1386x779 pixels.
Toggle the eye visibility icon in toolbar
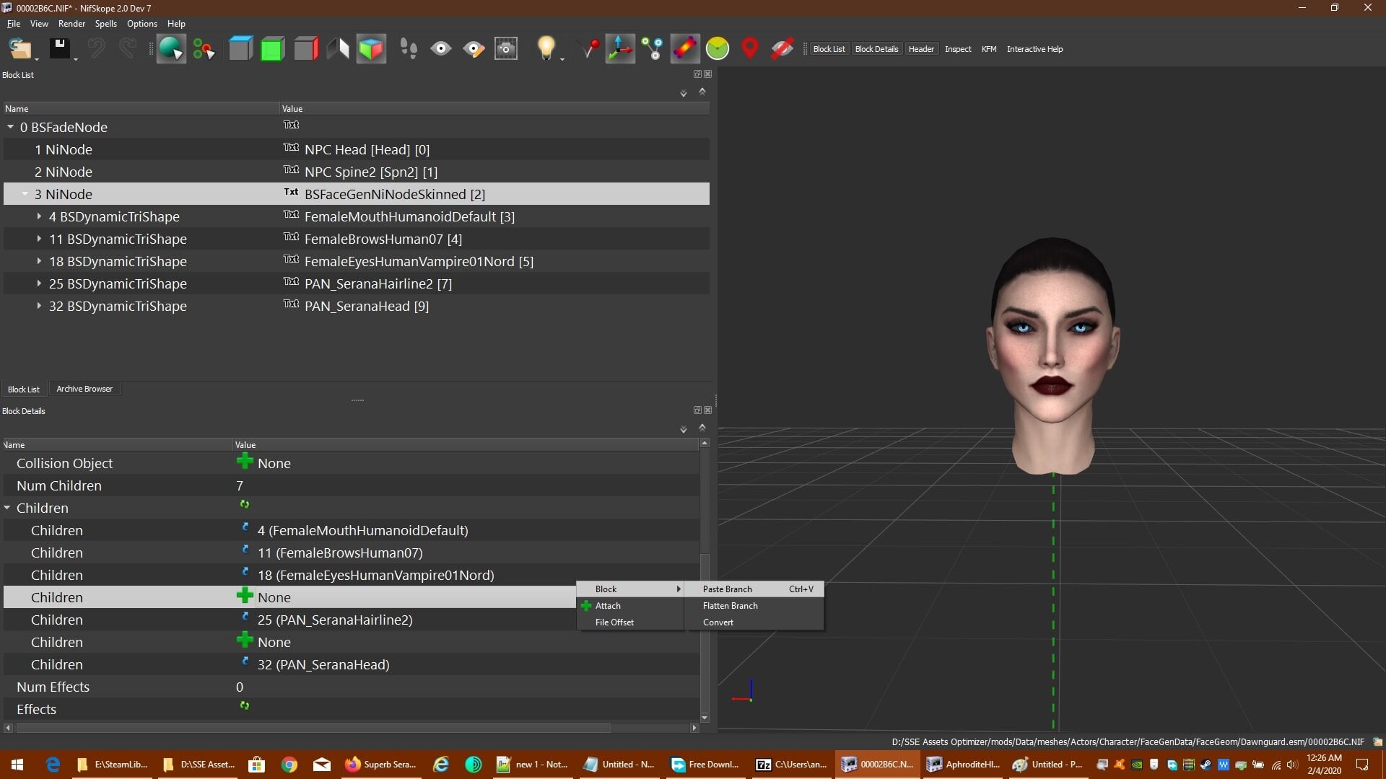pos(441,49)
